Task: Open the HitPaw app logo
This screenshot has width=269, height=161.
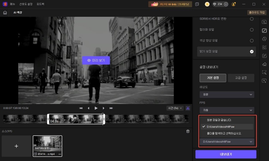Action: click(x=5, y=4)
